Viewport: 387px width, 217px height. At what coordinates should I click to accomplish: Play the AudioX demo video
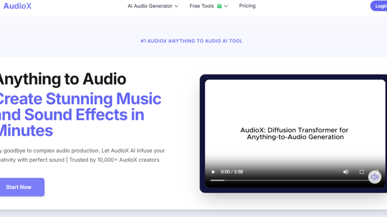[213, 171]
